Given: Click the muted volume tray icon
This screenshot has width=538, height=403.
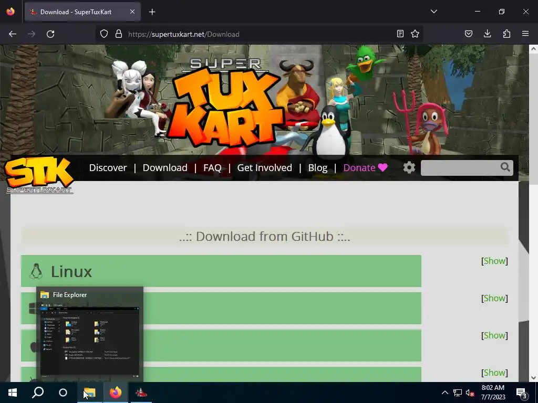Looking at the screenshot, I should (470, 393).
